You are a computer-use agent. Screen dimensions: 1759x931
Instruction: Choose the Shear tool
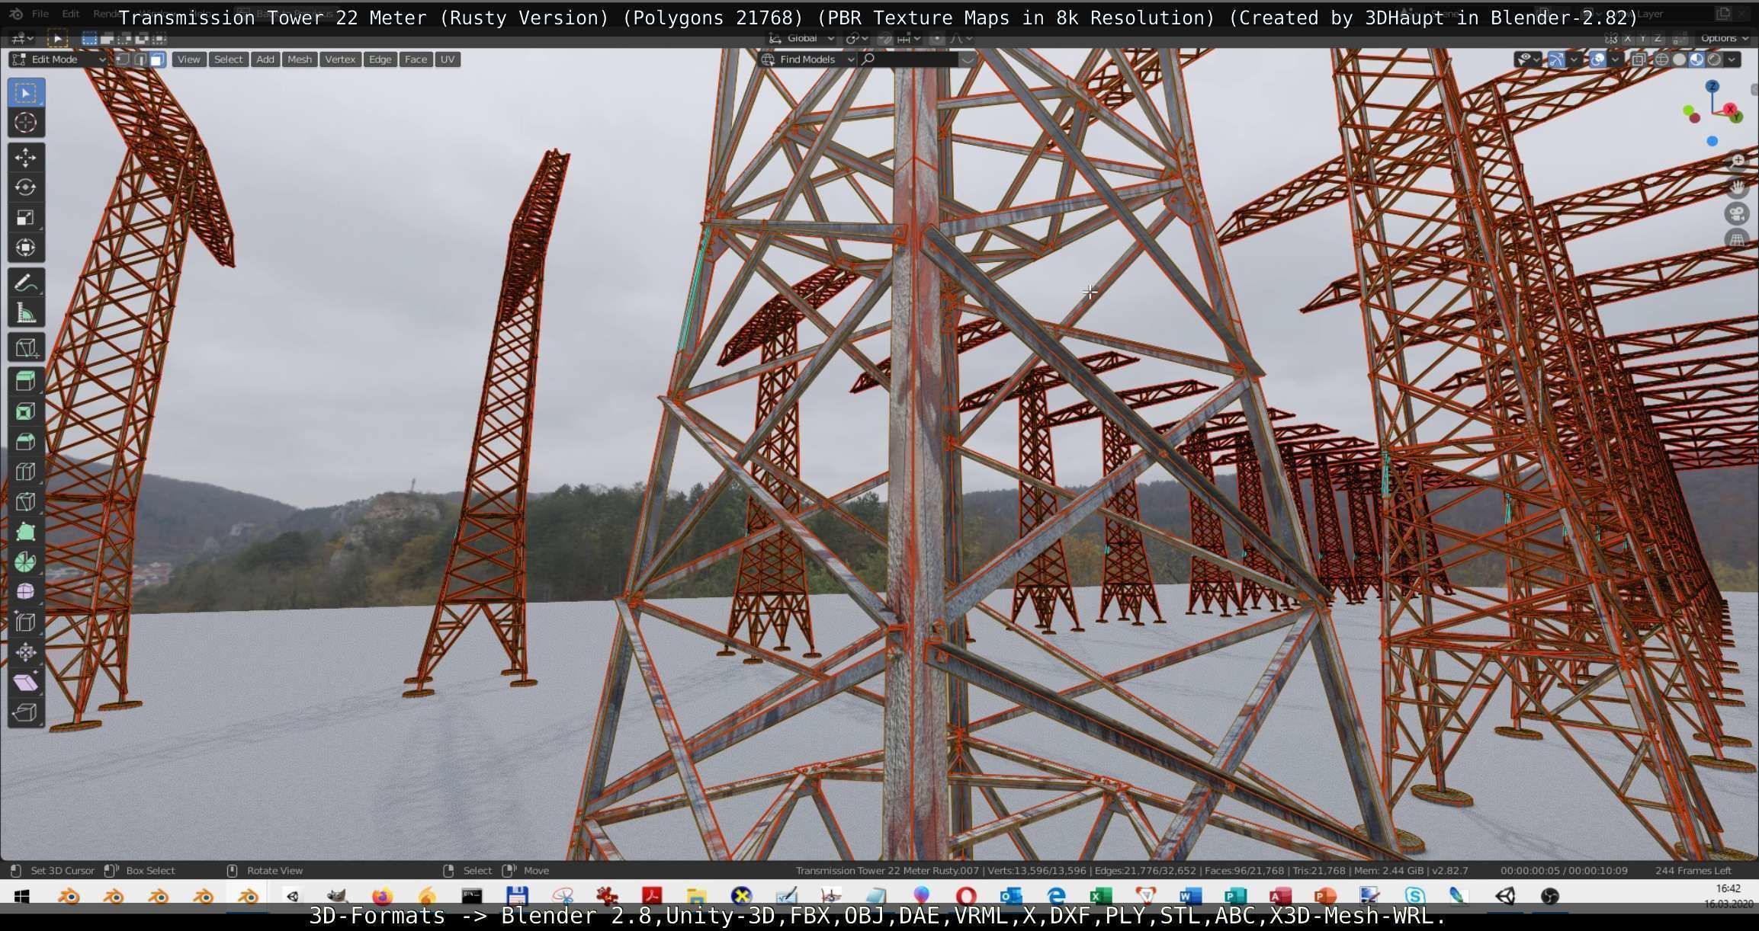click(26, 682)
